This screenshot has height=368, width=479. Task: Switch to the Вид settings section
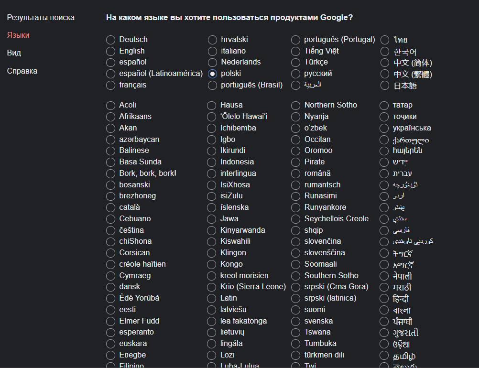[x=14, y=53]
